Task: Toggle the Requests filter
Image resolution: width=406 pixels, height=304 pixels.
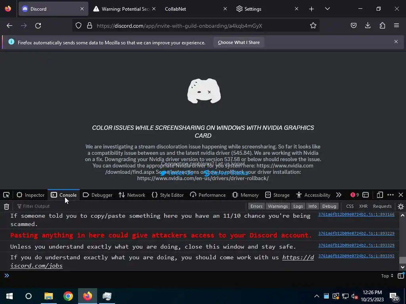Action: [x=382, y=206]
